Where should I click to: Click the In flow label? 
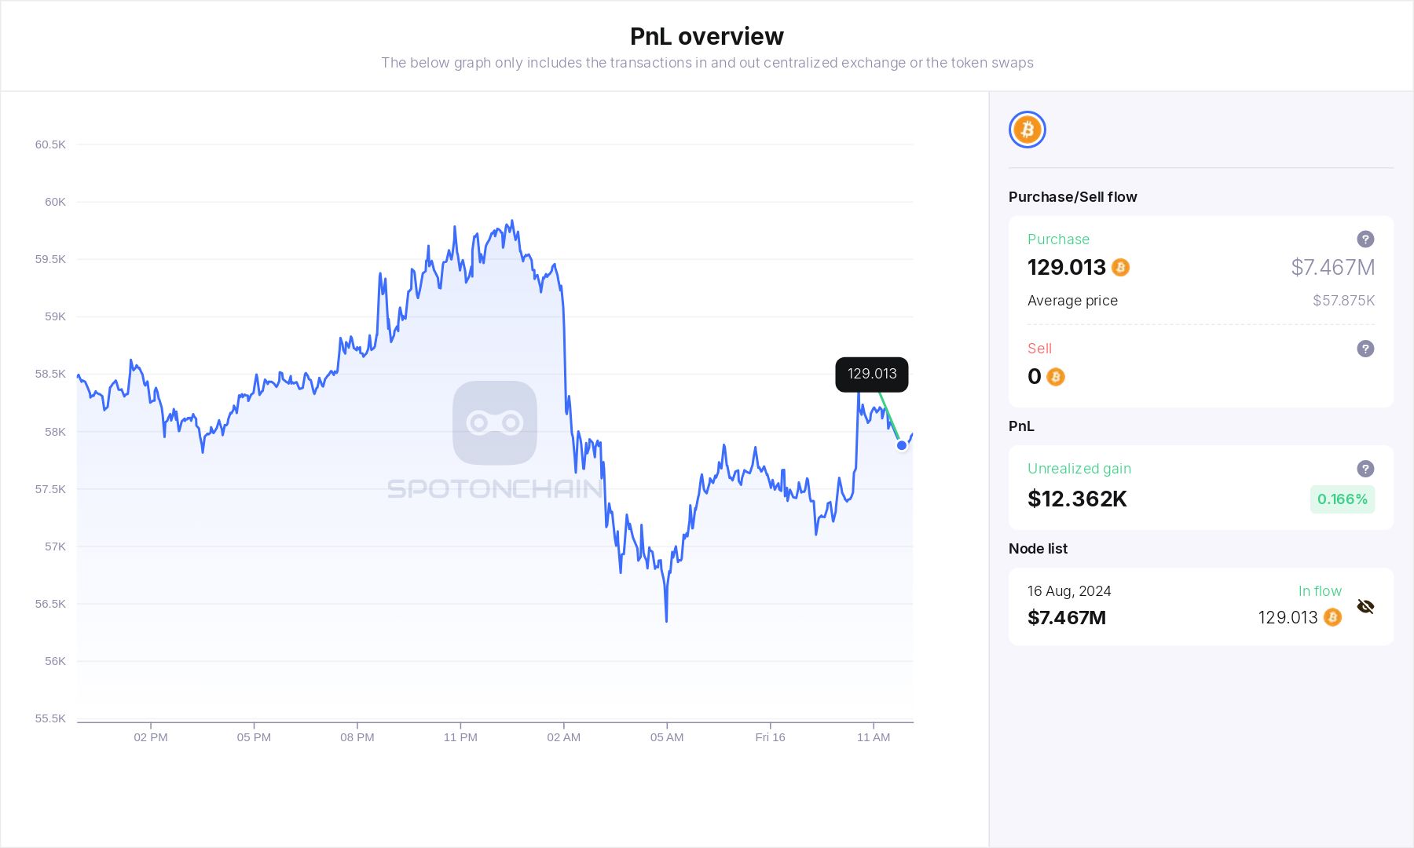coord(1320,591)
